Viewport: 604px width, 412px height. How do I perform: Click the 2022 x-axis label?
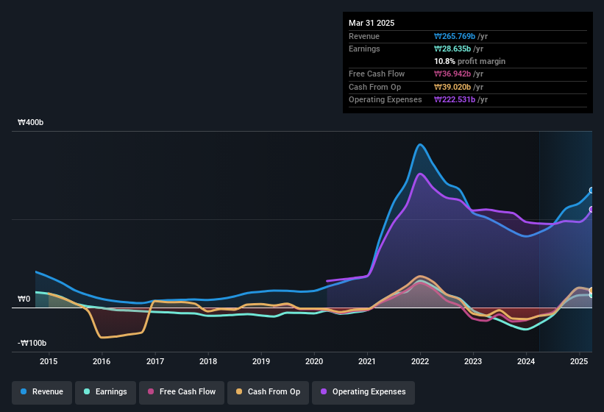coord(420,361)
